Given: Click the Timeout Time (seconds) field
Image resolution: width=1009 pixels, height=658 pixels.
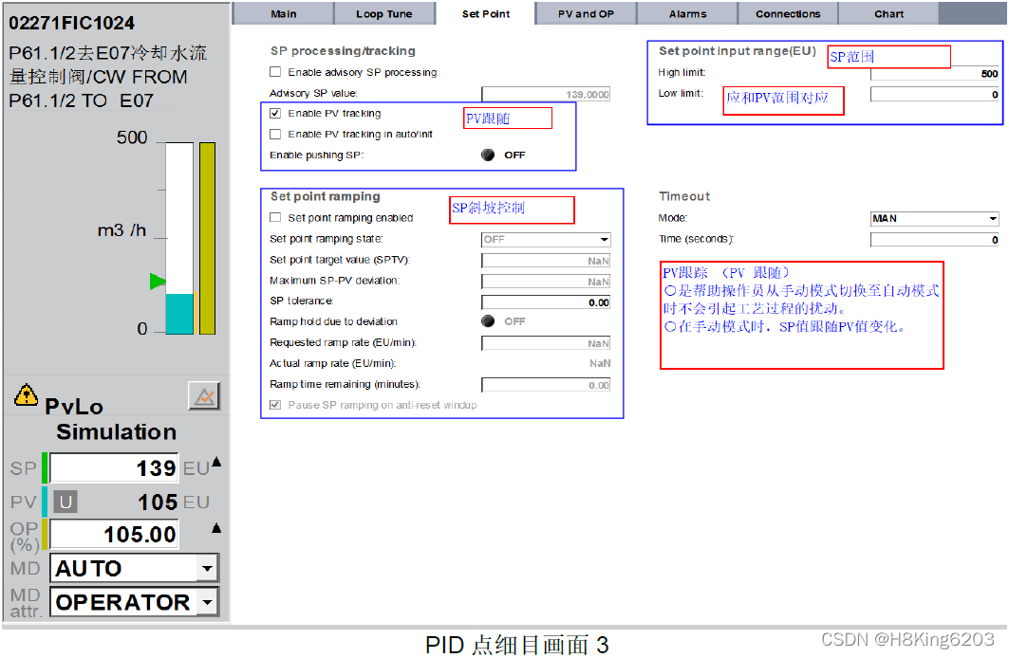Looking at the screenshot, I should coord(934,240).
